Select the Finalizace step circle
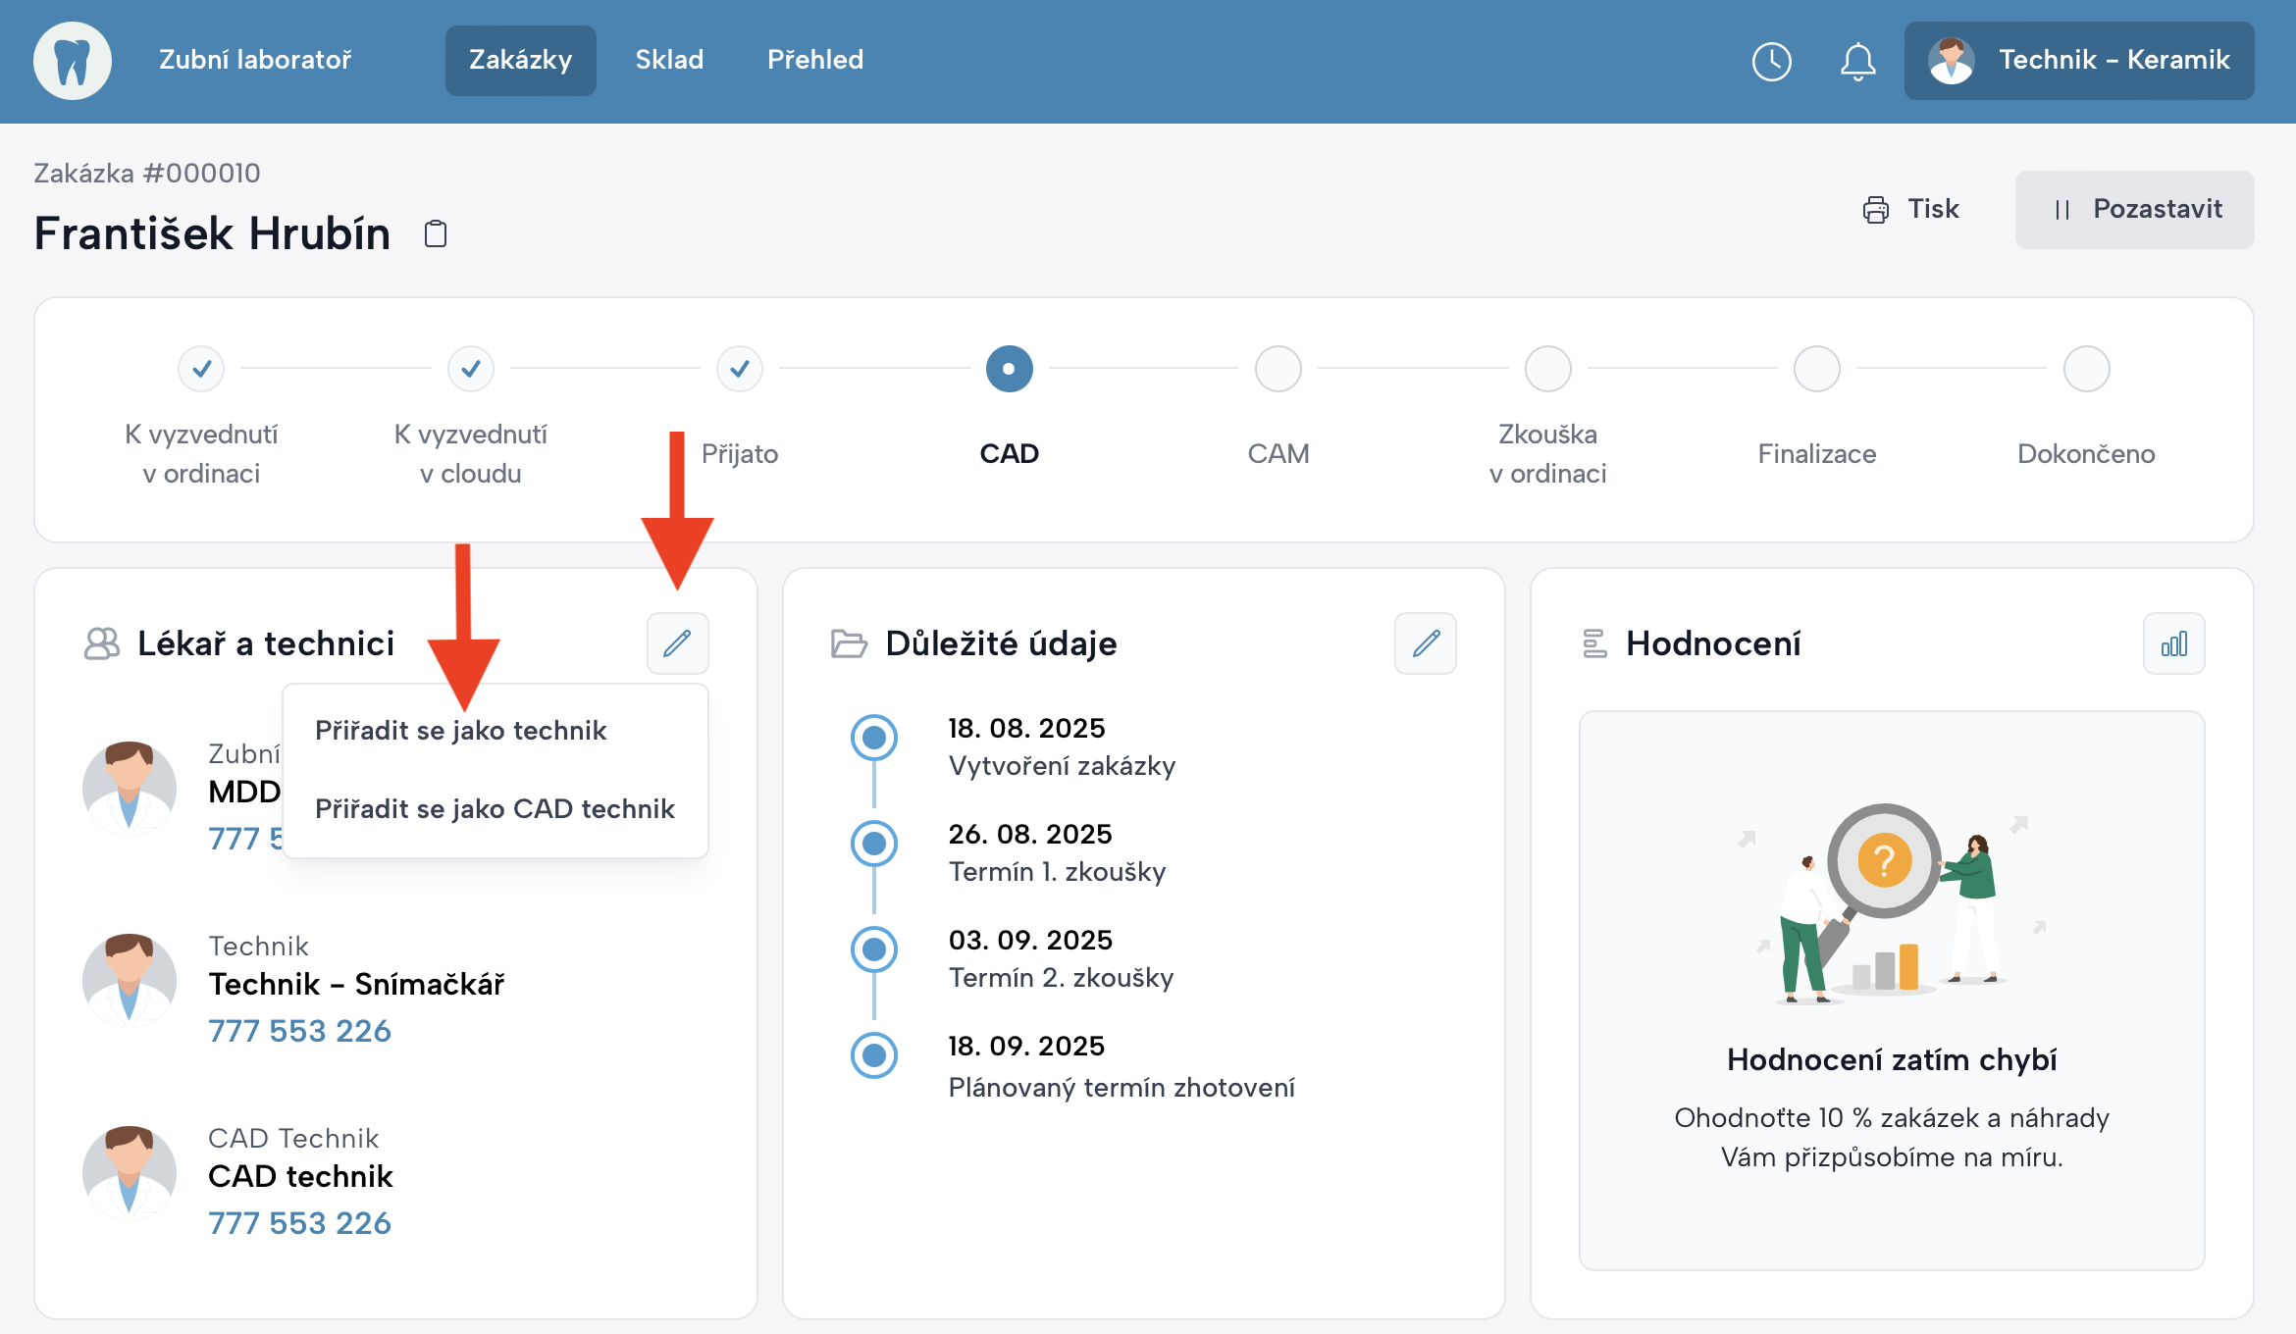This screenshot has width=2296, height=1334. tap(1816, 369)
